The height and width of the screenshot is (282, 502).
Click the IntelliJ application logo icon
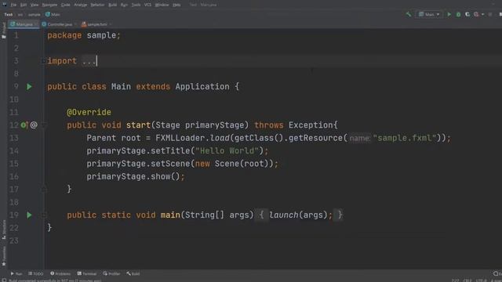click(4, 5)
